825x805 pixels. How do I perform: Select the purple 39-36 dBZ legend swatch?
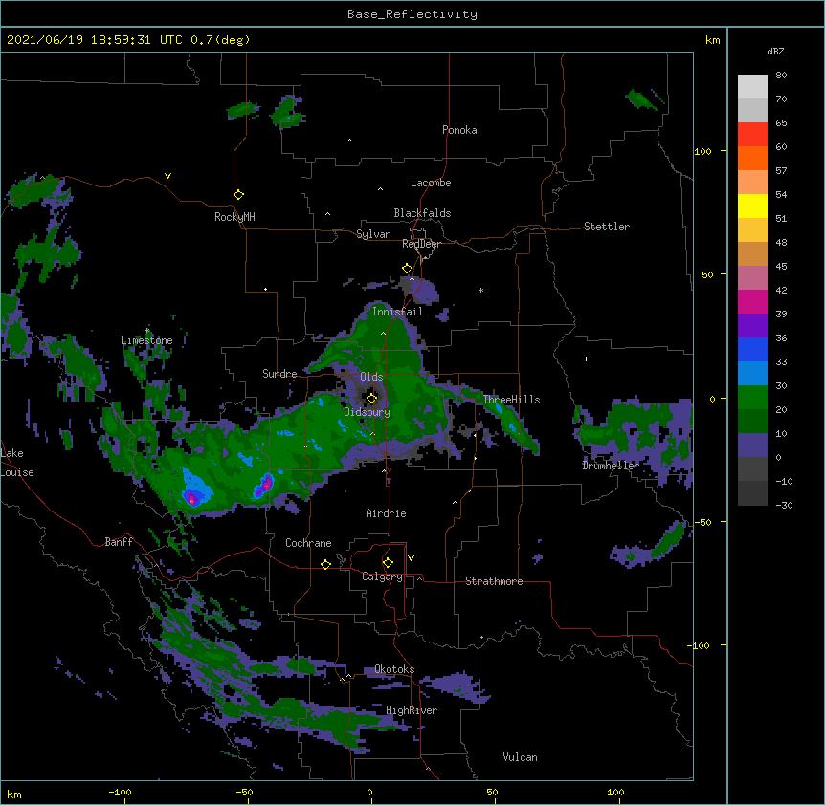pyautogui.click(x=752, y=325)
